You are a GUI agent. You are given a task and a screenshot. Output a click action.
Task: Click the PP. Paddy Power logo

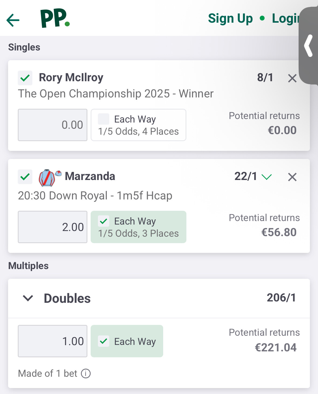[x=55, y=18]
